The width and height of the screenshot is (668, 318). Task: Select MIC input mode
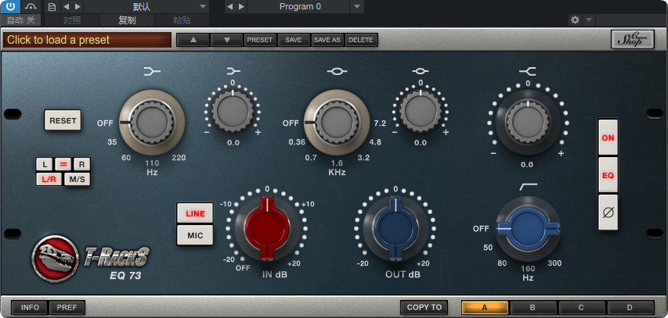click(x=195, y=235)
